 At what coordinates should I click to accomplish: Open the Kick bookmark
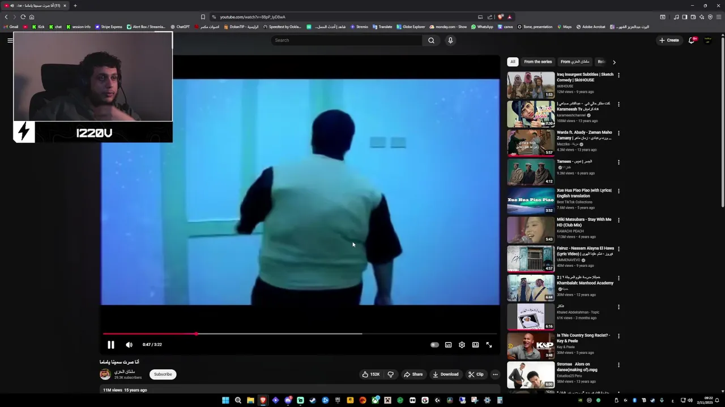coord(38,27)
